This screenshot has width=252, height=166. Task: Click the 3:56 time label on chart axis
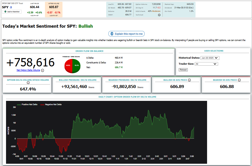(x=192, y=156)
